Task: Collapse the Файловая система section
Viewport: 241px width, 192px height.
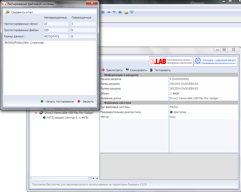Action: pyautogui.click(x=102, y=103)
